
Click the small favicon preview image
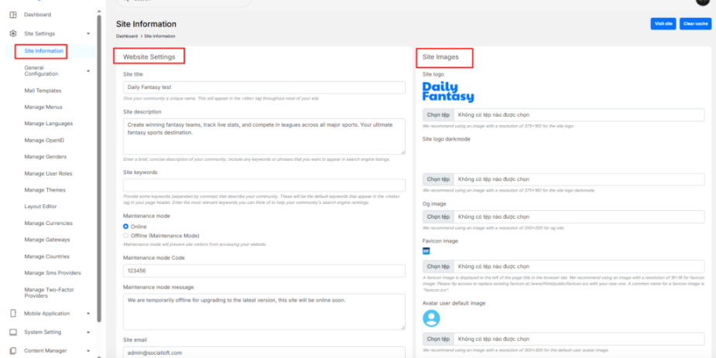click(426, 251)
